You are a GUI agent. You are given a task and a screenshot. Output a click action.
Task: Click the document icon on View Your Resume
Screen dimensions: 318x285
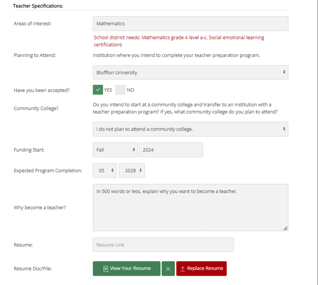pos(106,269)
